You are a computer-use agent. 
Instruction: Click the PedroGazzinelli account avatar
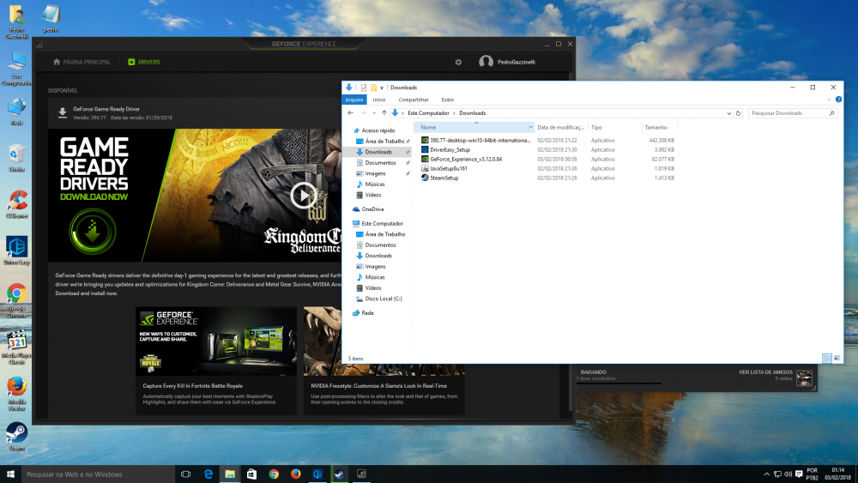pyautogui.click(x=486, y=62)
